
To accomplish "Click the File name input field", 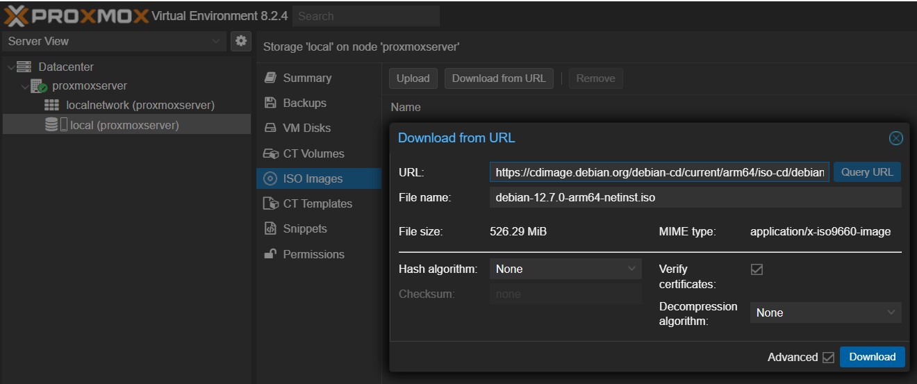I will (x=695, y=197).
